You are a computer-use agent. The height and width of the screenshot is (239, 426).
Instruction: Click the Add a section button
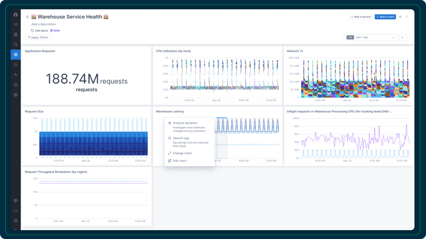[361, 17]
